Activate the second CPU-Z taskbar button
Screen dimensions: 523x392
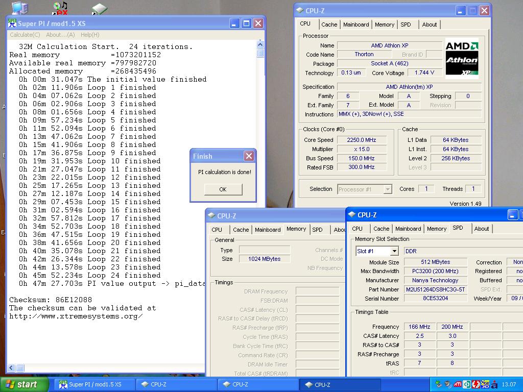click(258, 384)
